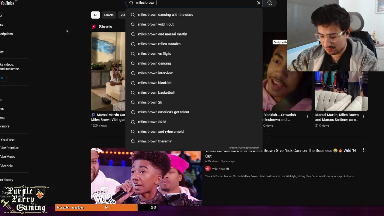This screenshot has height=216, width=384.
Task: Open 'Marsai Martin, Miles Brown, and Marcus Scribner' short
Action: pos(337,117)
